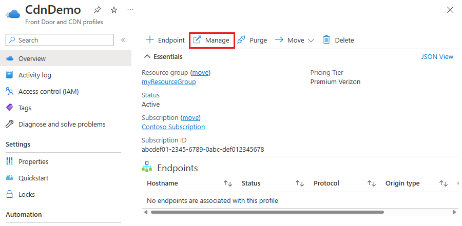The image size is (462, 226).
Task: Click the CdnDemo profile cloud logo
Action: coord(13,13)
